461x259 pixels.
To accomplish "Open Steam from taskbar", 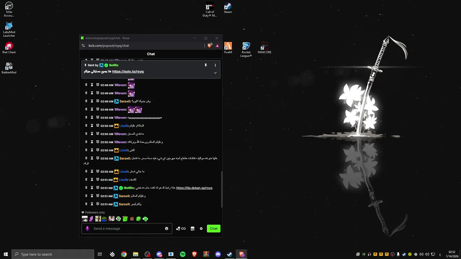I will click(229, 254).
